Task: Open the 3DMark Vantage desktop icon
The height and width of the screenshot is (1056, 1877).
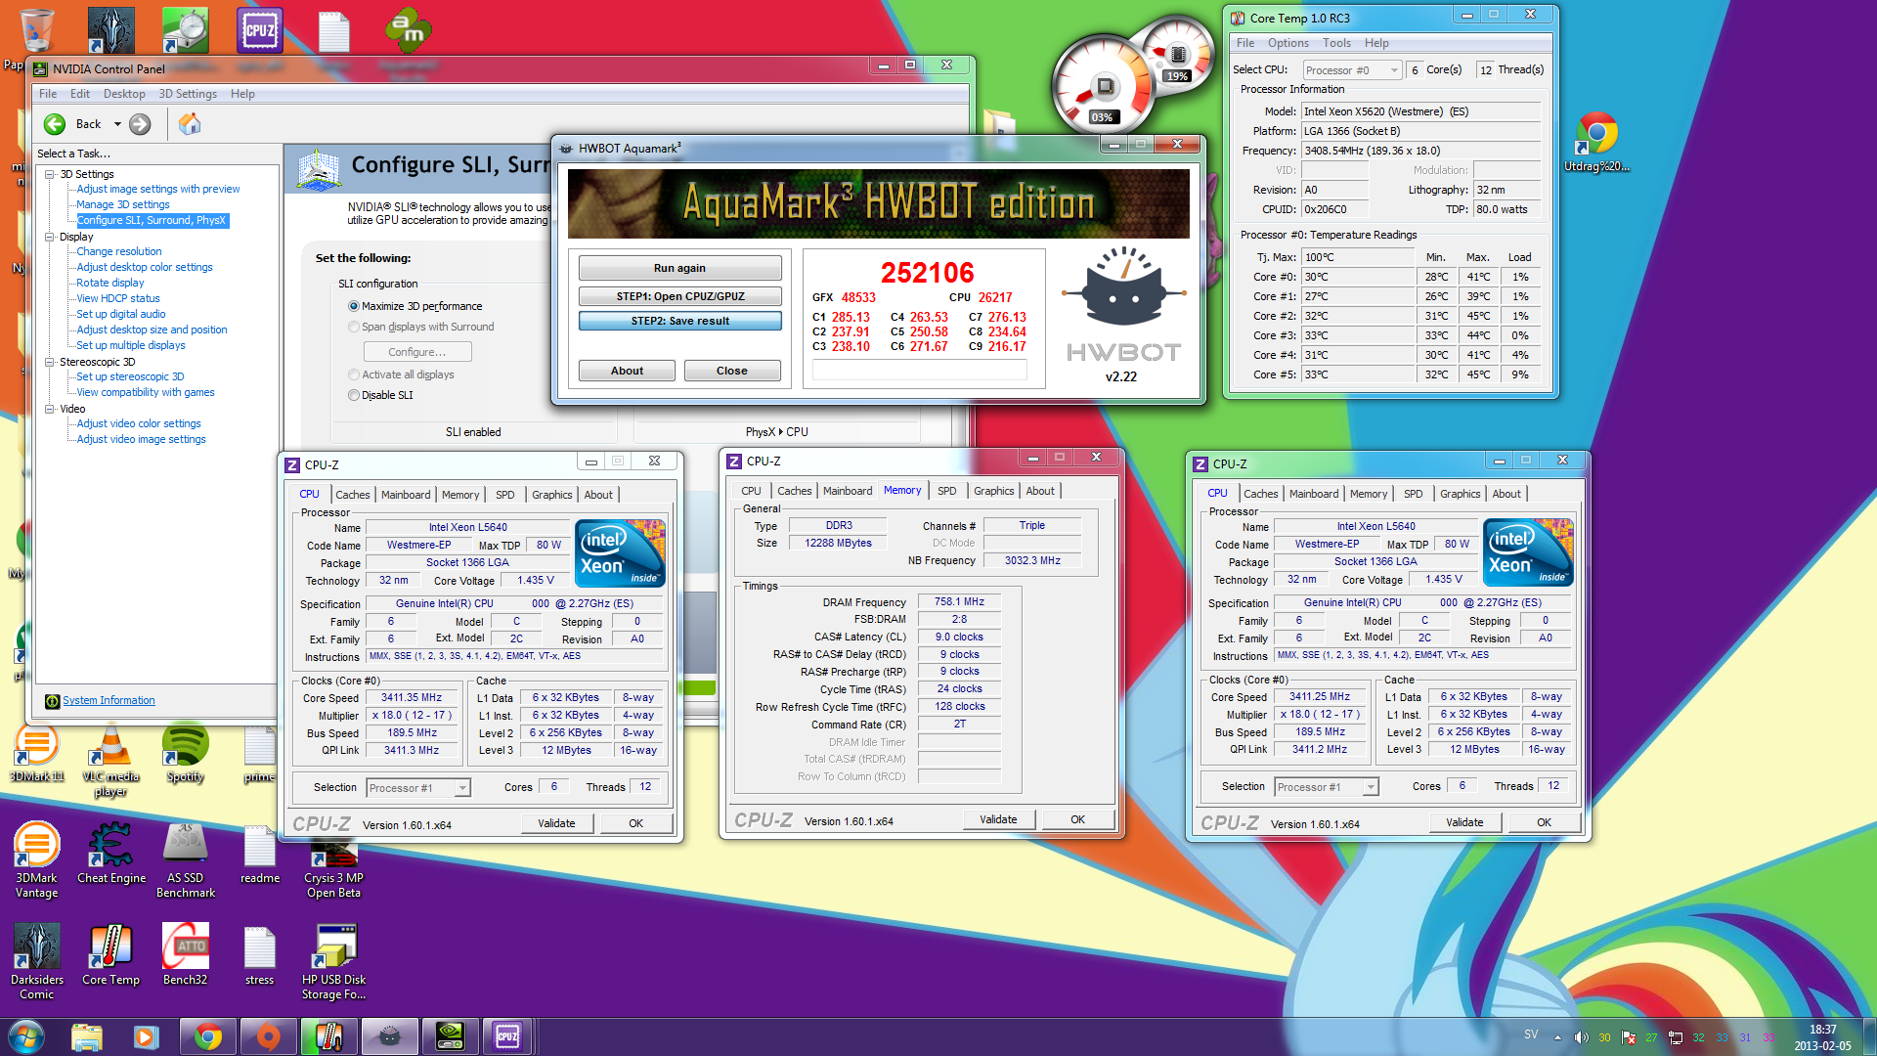Action: [36, 860]
